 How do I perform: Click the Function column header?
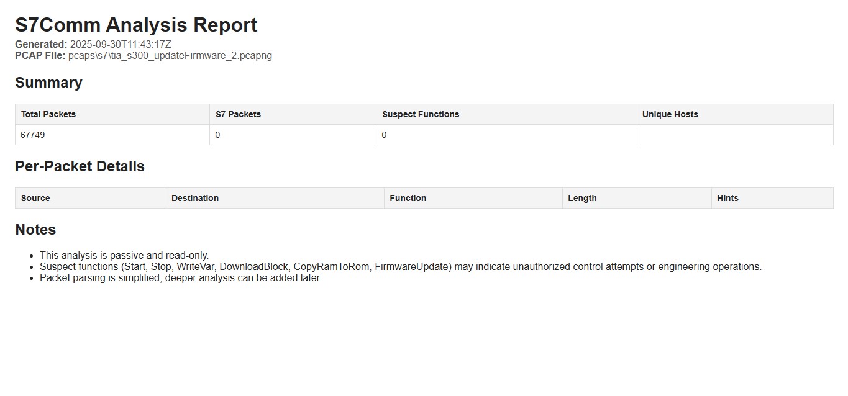click(x=473, y=198)
